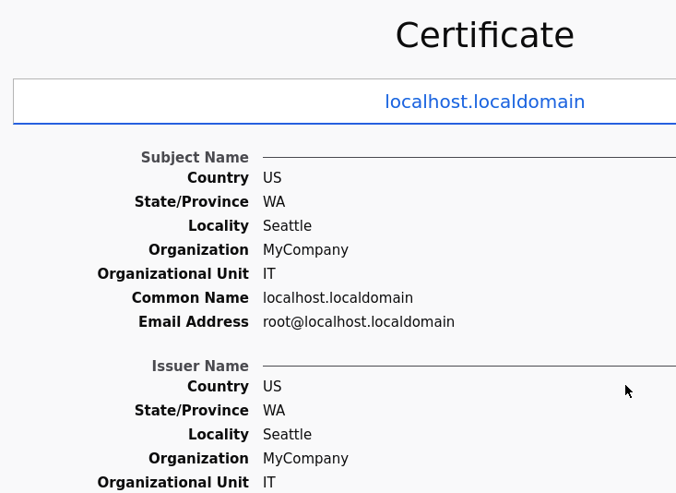This screenshot has width=676, height=493.
Task: Click the issuer's Locality value Seattle
Action: point(287,435)
